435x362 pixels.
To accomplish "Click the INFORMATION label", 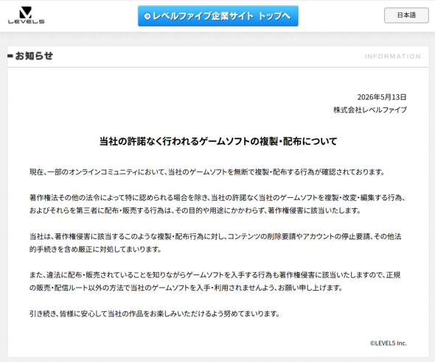I will tap(392, 57).
